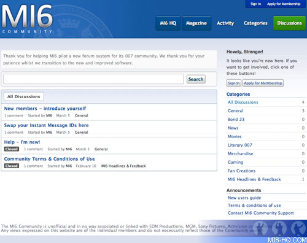Viewport: 307px width, 243px height.
Task: Click the 'Howdy, Stranger!' heading
Action: click(x=245, y=52)
